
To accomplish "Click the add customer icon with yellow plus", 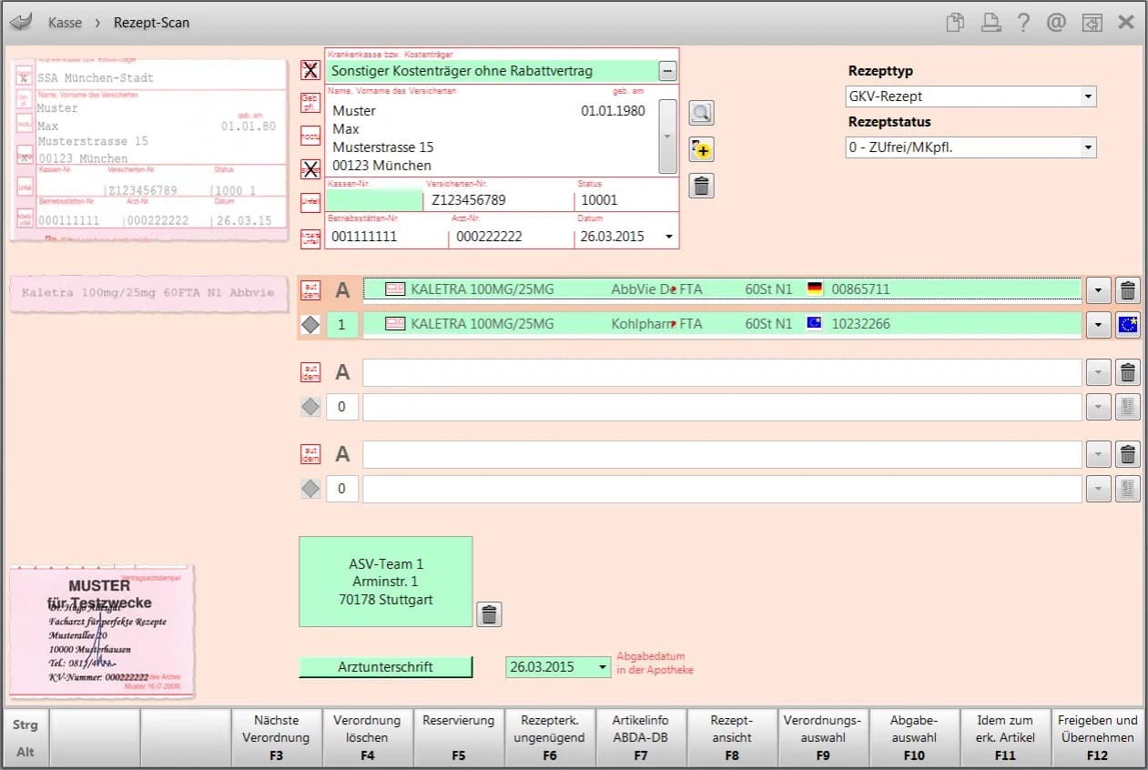I will [x=701, y=149].
